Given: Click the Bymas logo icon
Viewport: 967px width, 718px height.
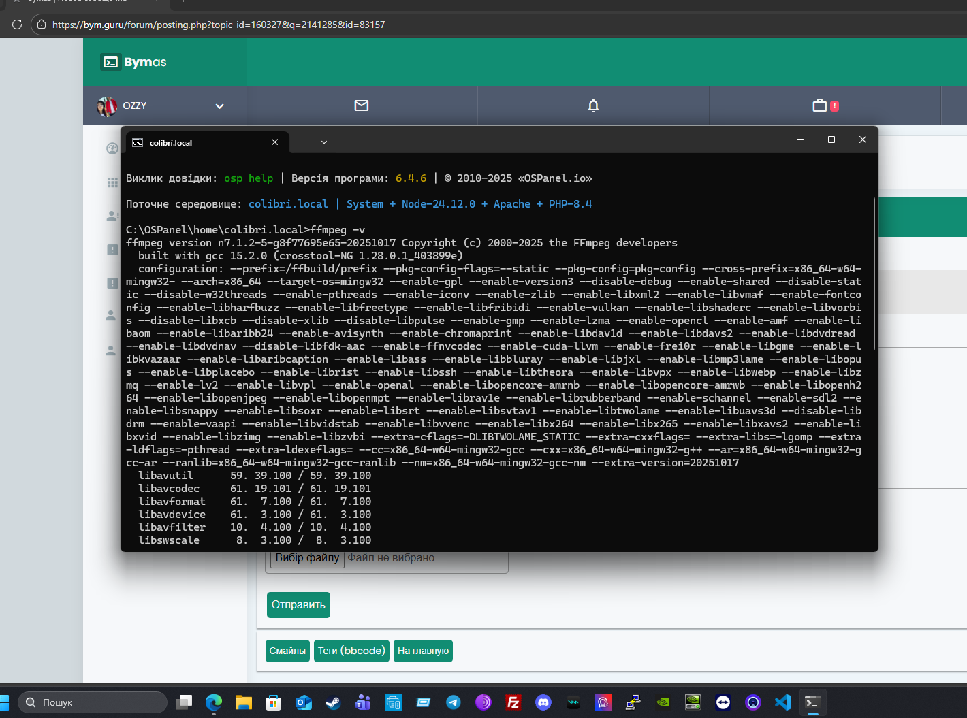Looking at the screenshot, I should (110, 62).
